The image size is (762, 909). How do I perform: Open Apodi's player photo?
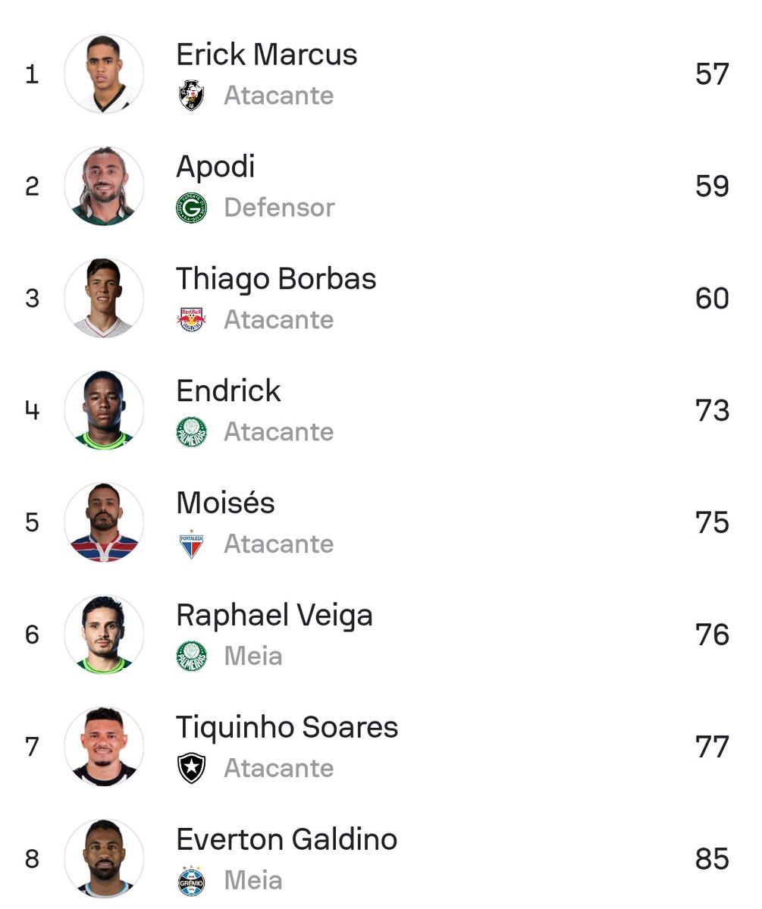click(x=104, y=187)
